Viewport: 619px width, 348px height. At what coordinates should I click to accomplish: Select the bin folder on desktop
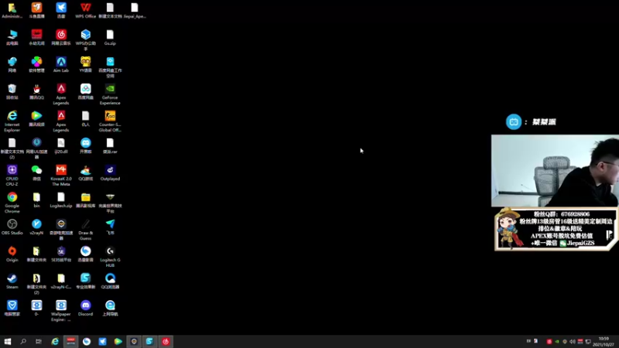[36, 200]
